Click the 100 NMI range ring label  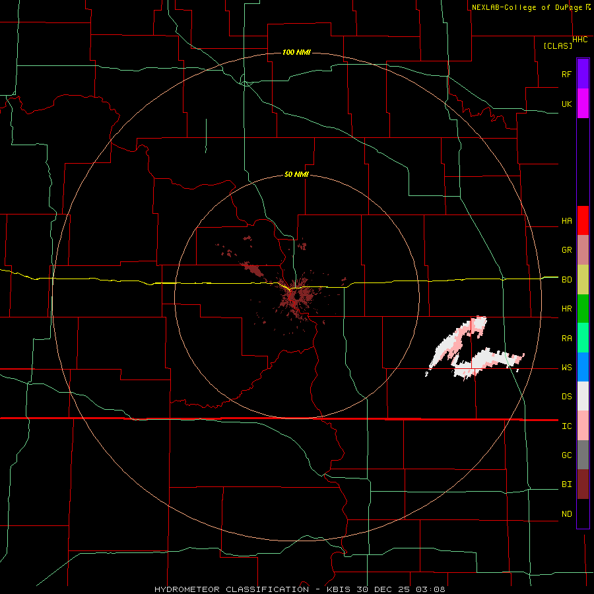296,52
